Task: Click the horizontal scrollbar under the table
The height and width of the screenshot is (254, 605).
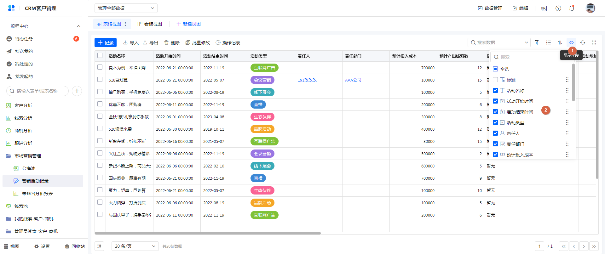Action: tap(207, 233)
